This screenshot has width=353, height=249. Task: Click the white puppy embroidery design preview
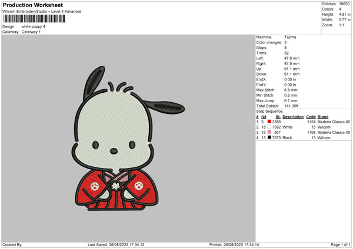128,138
